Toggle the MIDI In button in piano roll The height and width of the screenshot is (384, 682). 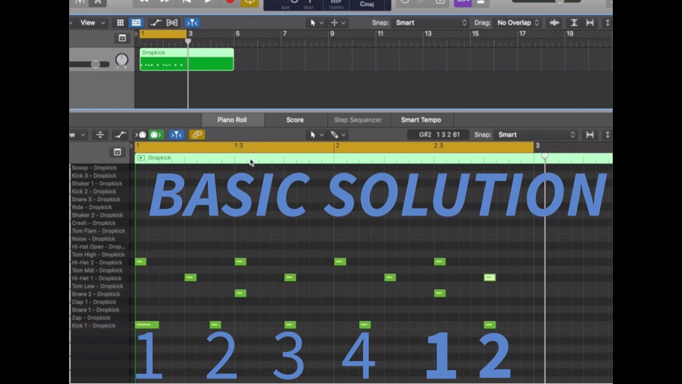tap(141, 135)
